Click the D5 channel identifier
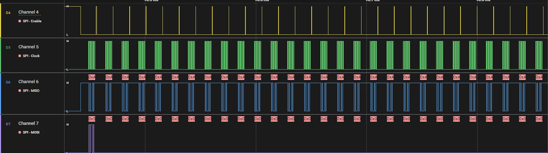The image size is (548, 153). click(8, 48)
